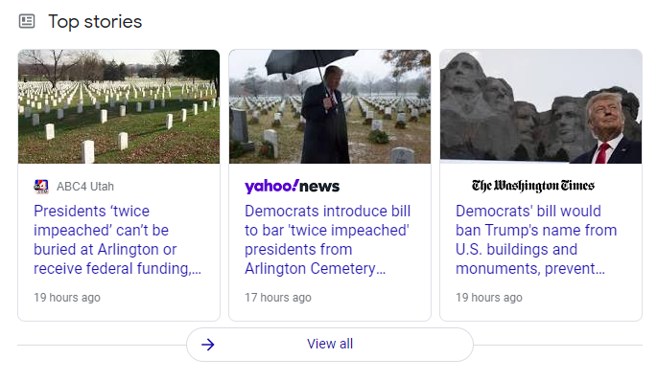This screenshot has height=381, width=657.
Task: Click the yahoo!news logo
Action: coord(292,186)
